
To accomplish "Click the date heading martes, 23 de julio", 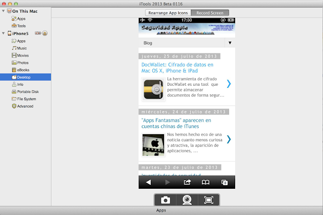I will click(180, 168).
